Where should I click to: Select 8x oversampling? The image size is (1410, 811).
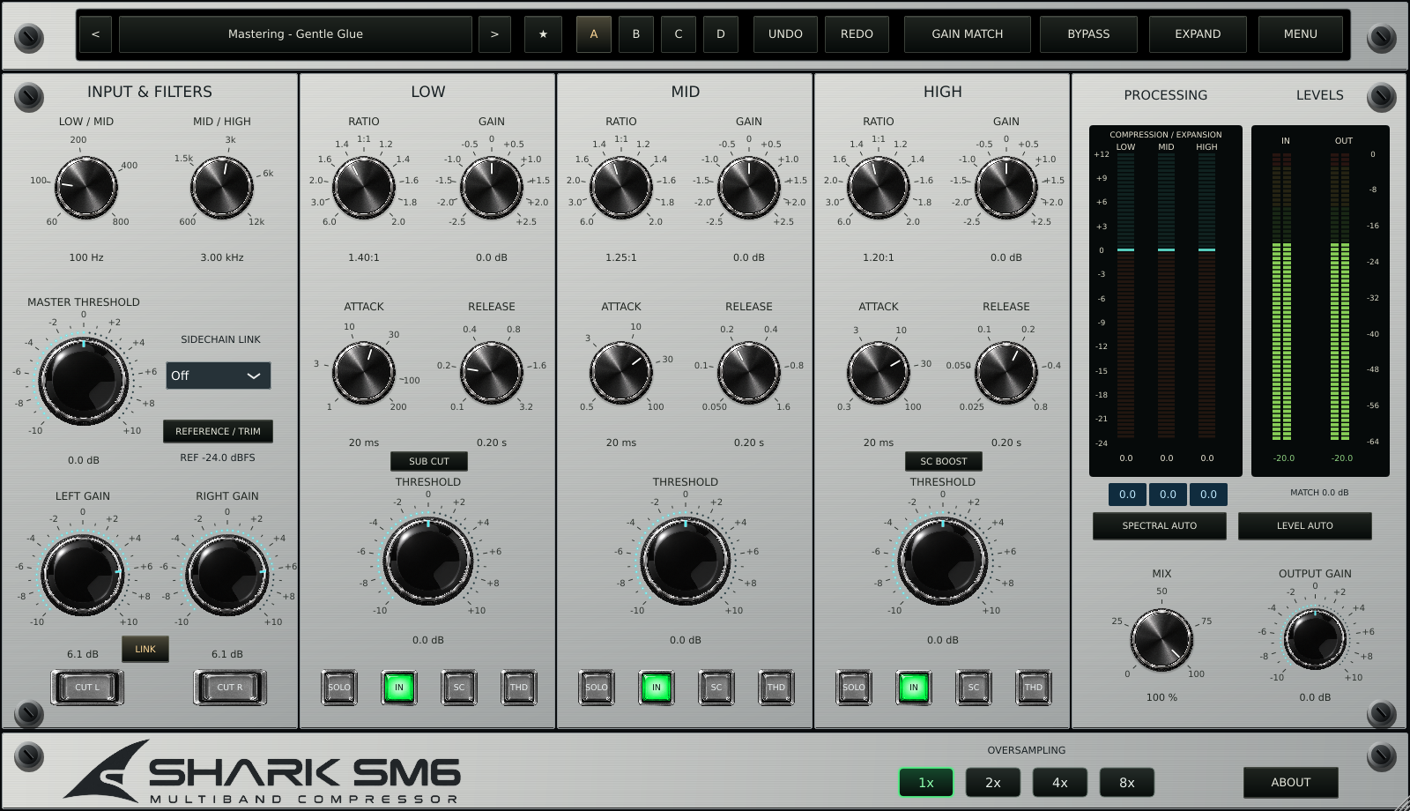tap(1127, 783)
